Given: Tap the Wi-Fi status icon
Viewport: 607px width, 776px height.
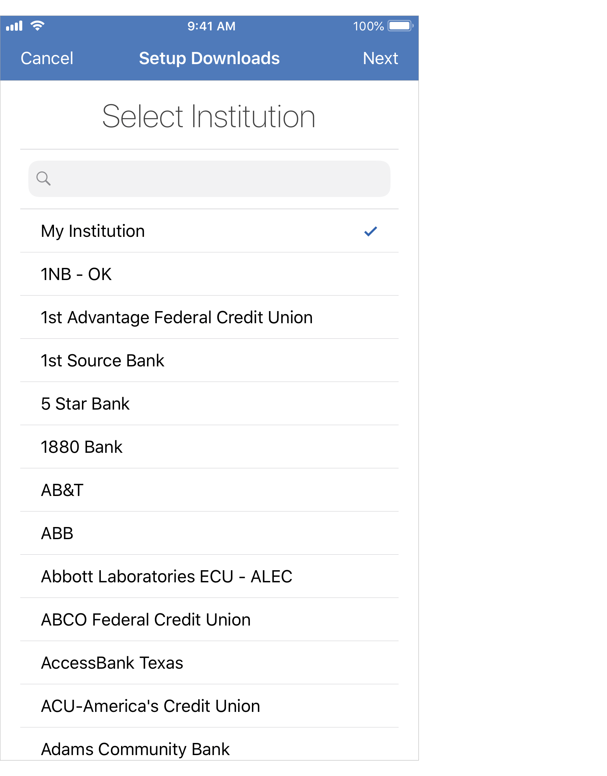Looking at the screenshot, I should pyautogui.click(x=38, y=25).
